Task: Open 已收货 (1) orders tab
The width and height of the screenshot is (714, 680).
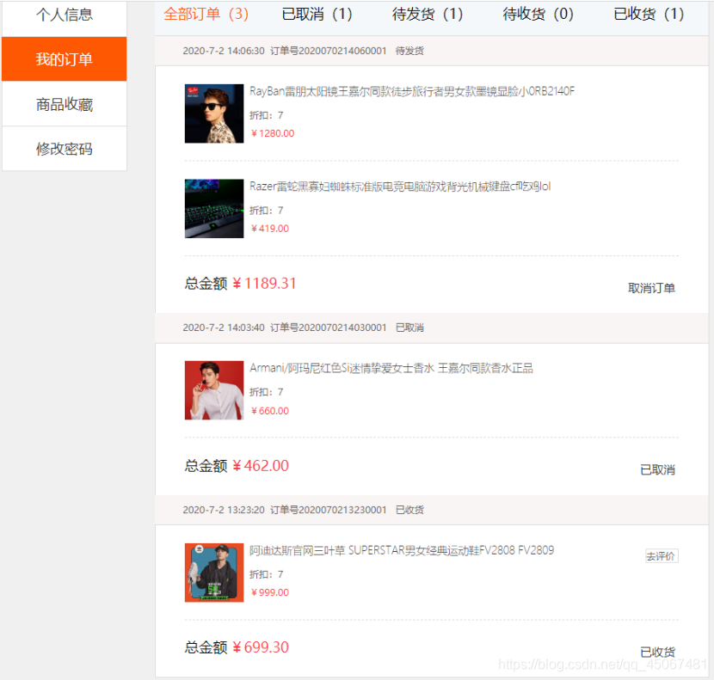Action: click(649, 15)
